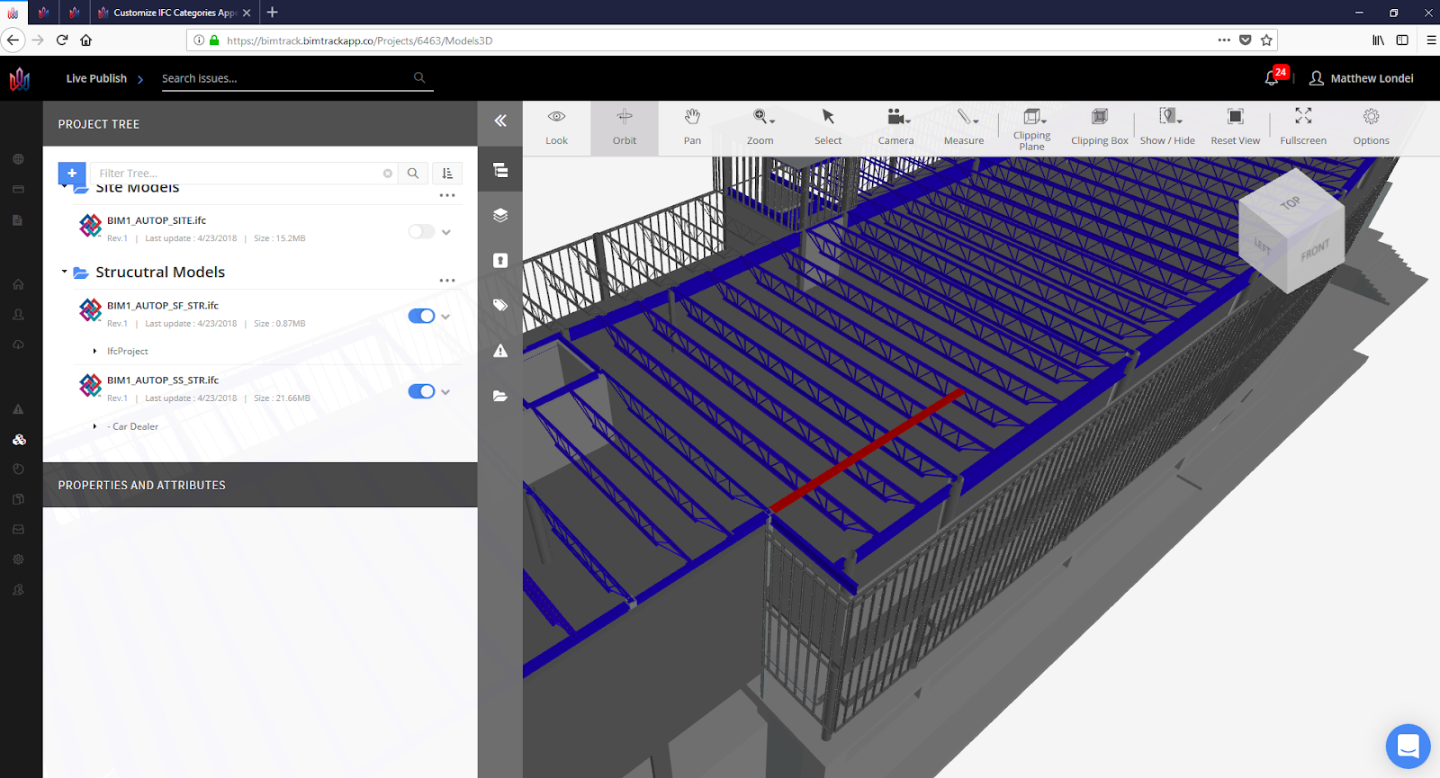Expand options chevron for BIM1_AUTOP_SF_STR.ifc

[445, 317]
